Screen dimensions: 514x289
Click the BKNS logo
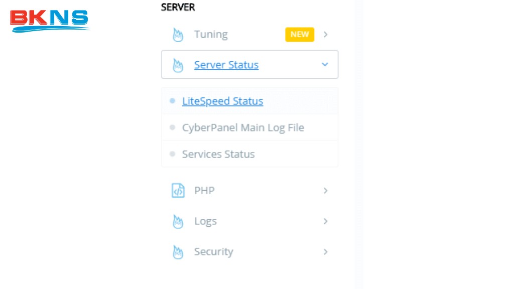point(49,20)
